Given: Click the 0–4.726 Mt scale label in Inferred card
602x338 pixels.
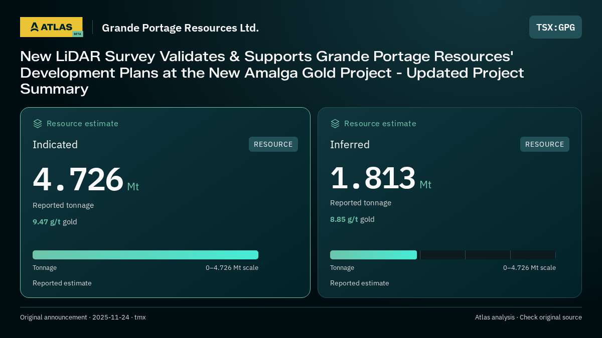Looking at the screenshot, I should click(529, 268).
